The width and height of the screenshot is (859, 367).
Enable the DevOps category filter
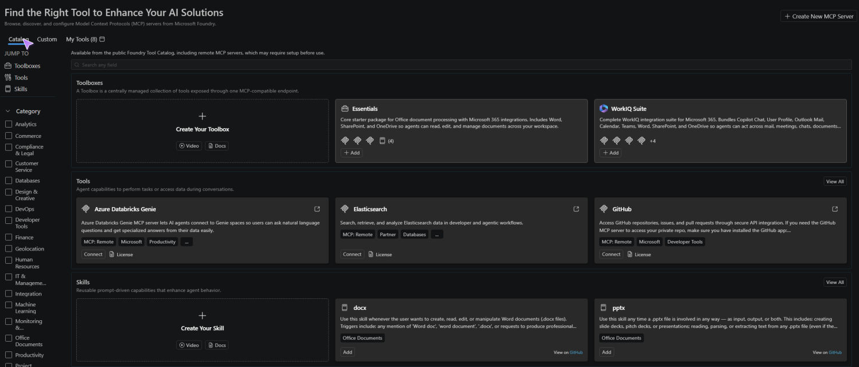(9, 209)
